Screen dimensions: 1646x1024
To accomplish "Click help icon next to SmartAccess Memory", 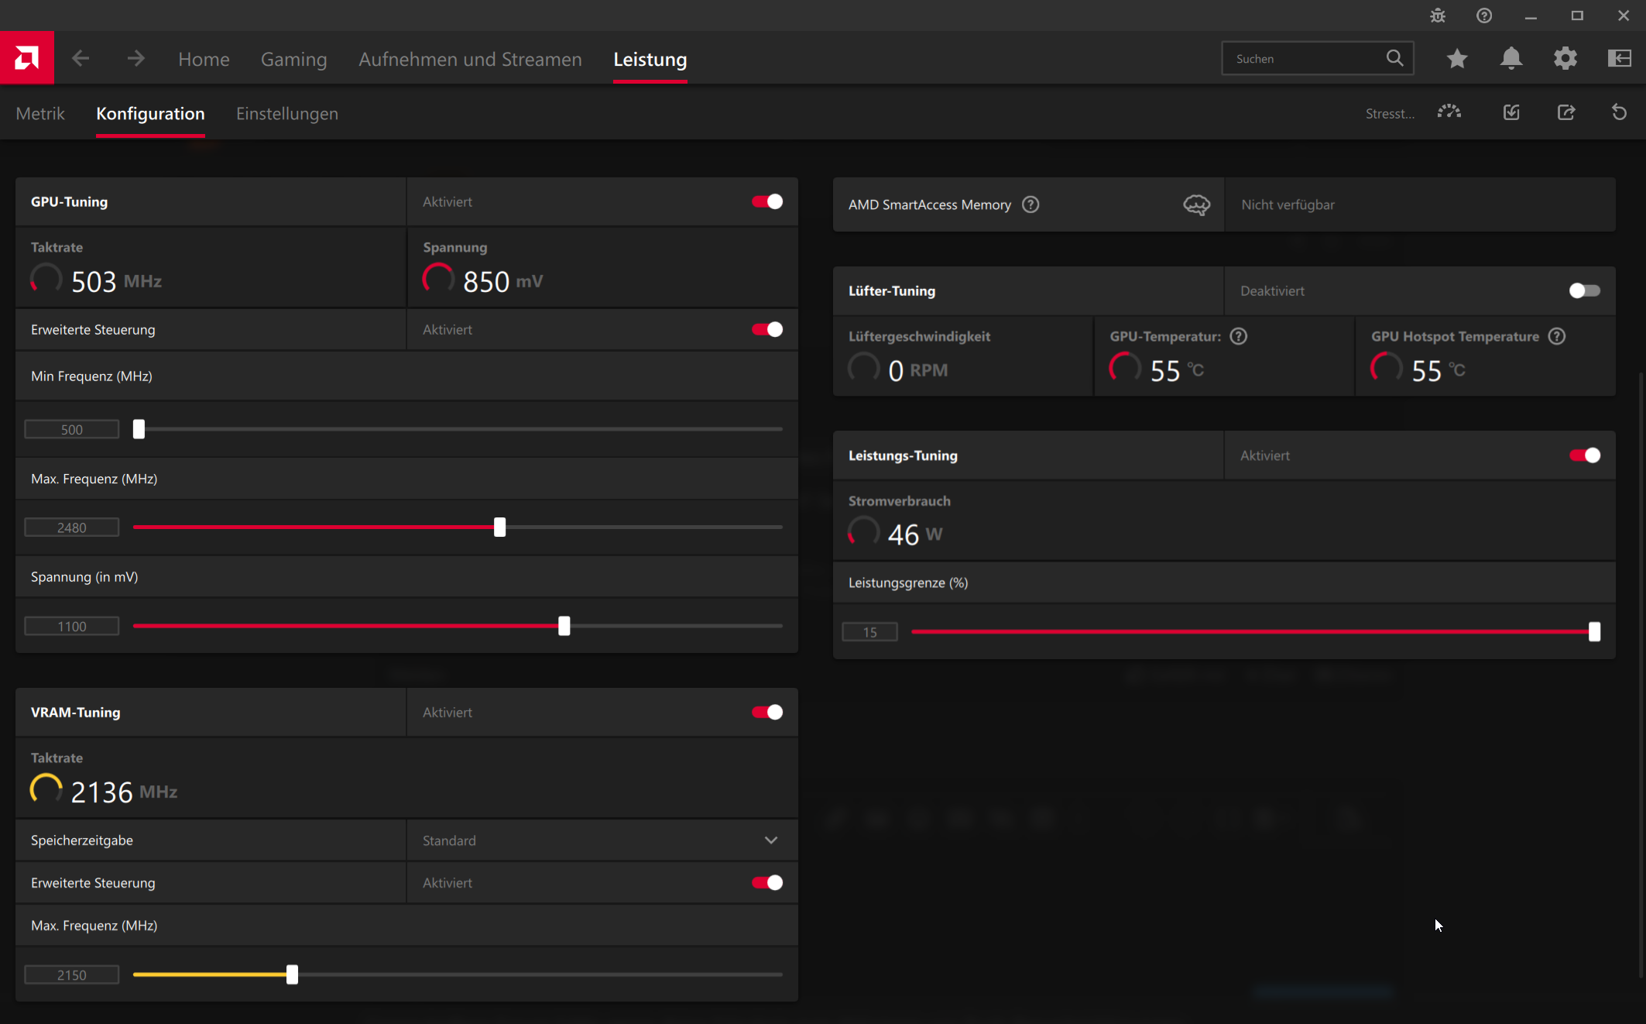I will (x=1030, y=204).
